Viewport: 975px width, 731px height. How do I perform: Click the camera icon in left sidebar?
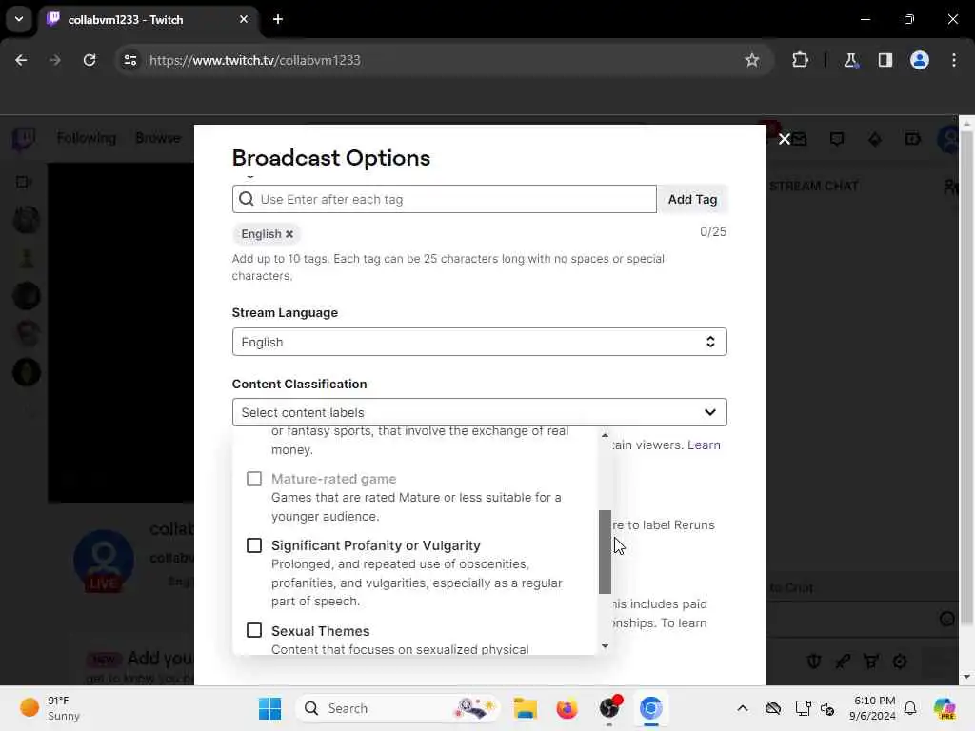pyautogui.click(x=24, y=182)
